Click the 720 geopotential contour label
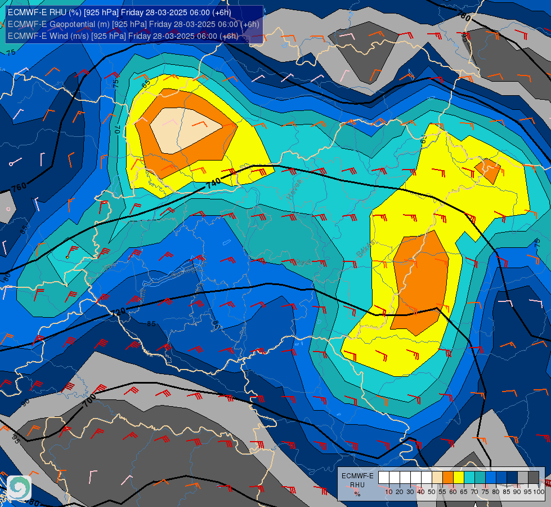 click(118, 312)
